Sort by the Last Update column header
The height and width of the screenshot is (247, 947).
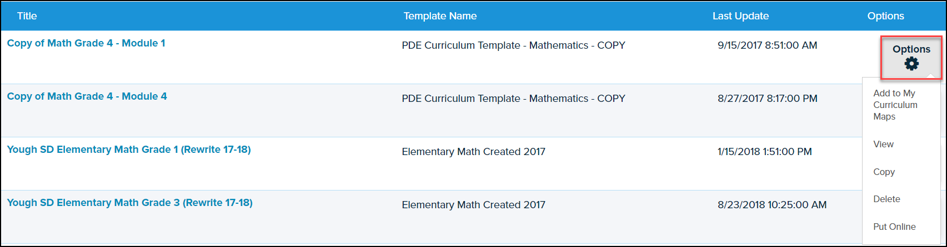click(x=740, y=16)
